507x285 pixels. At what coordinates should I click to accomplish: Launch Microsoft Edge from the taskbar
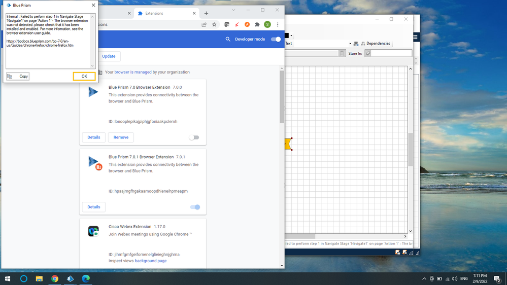(86, 279)
